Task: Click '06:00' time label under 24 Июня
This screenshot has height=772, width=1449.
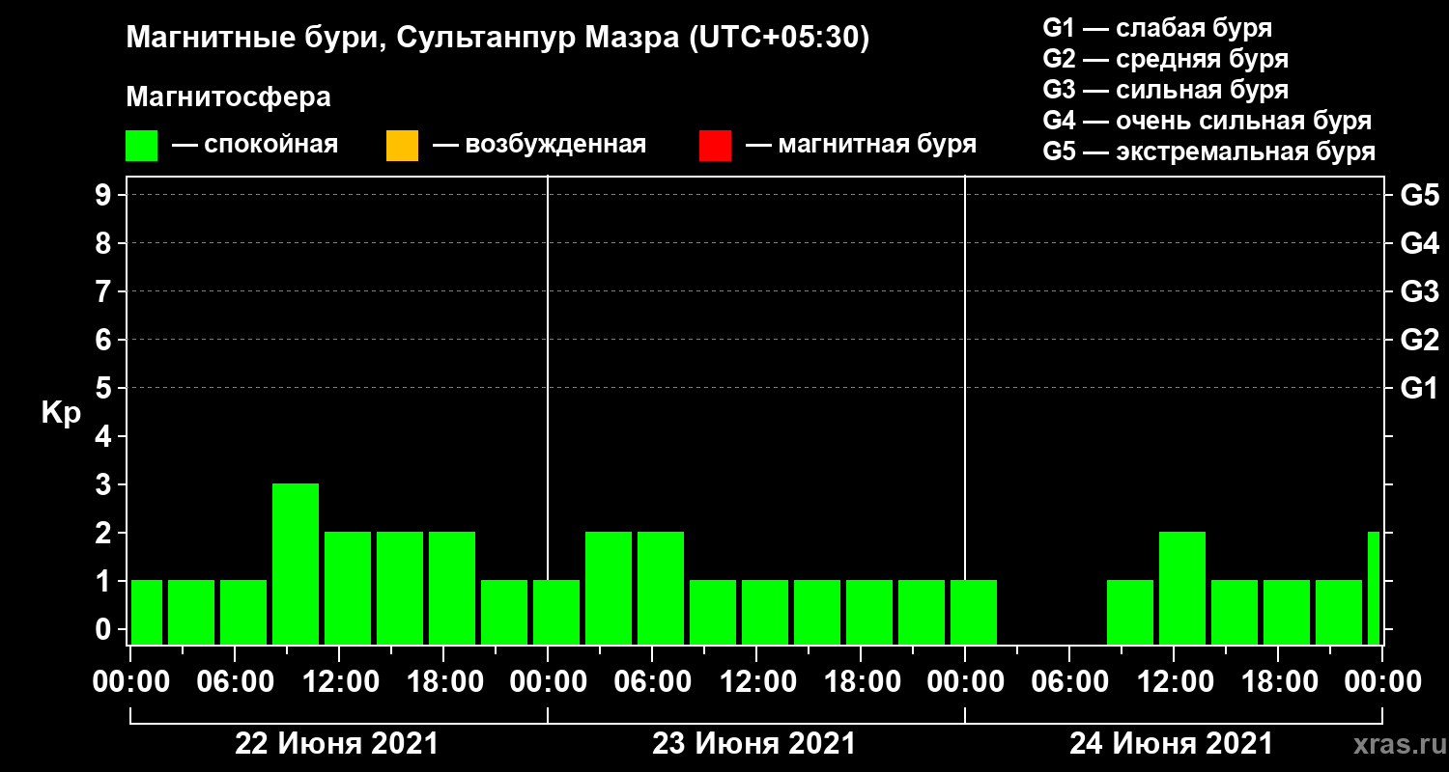Action: pyautogui.click(x=1068, y=682)
